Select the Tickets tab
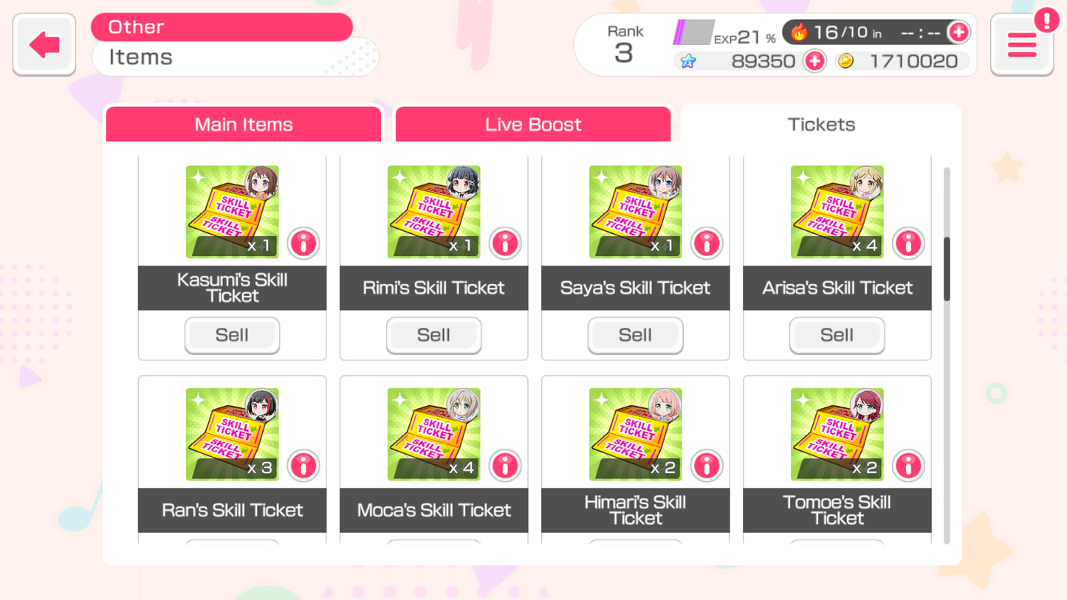Screen dimensions: 1067x600 [x=820, y=124]
